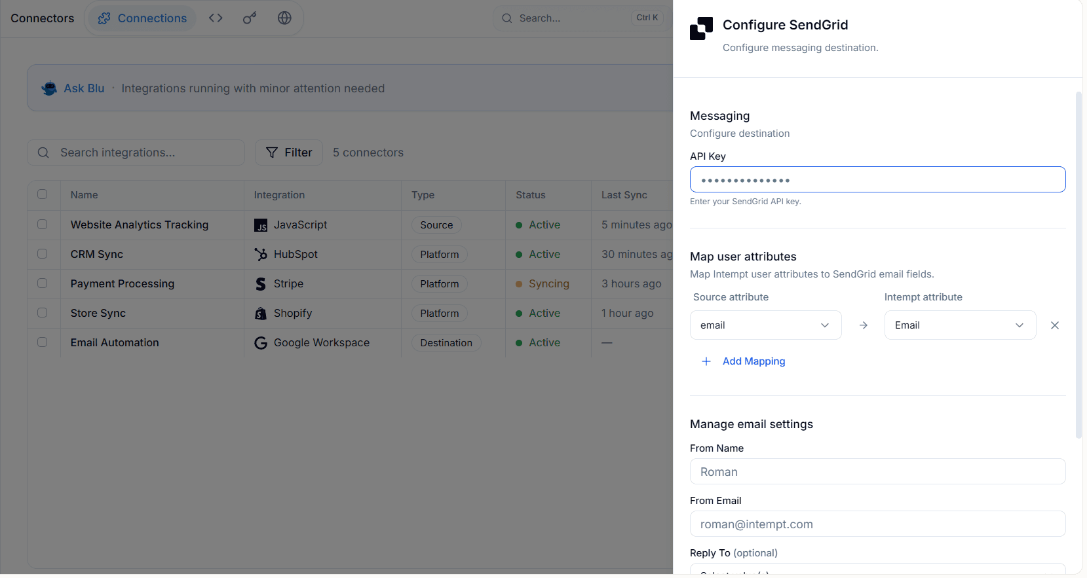The height and width of the screenshot is (578, 1087).
Task: Open the Payment Processing connector
Action: (123, 283)
